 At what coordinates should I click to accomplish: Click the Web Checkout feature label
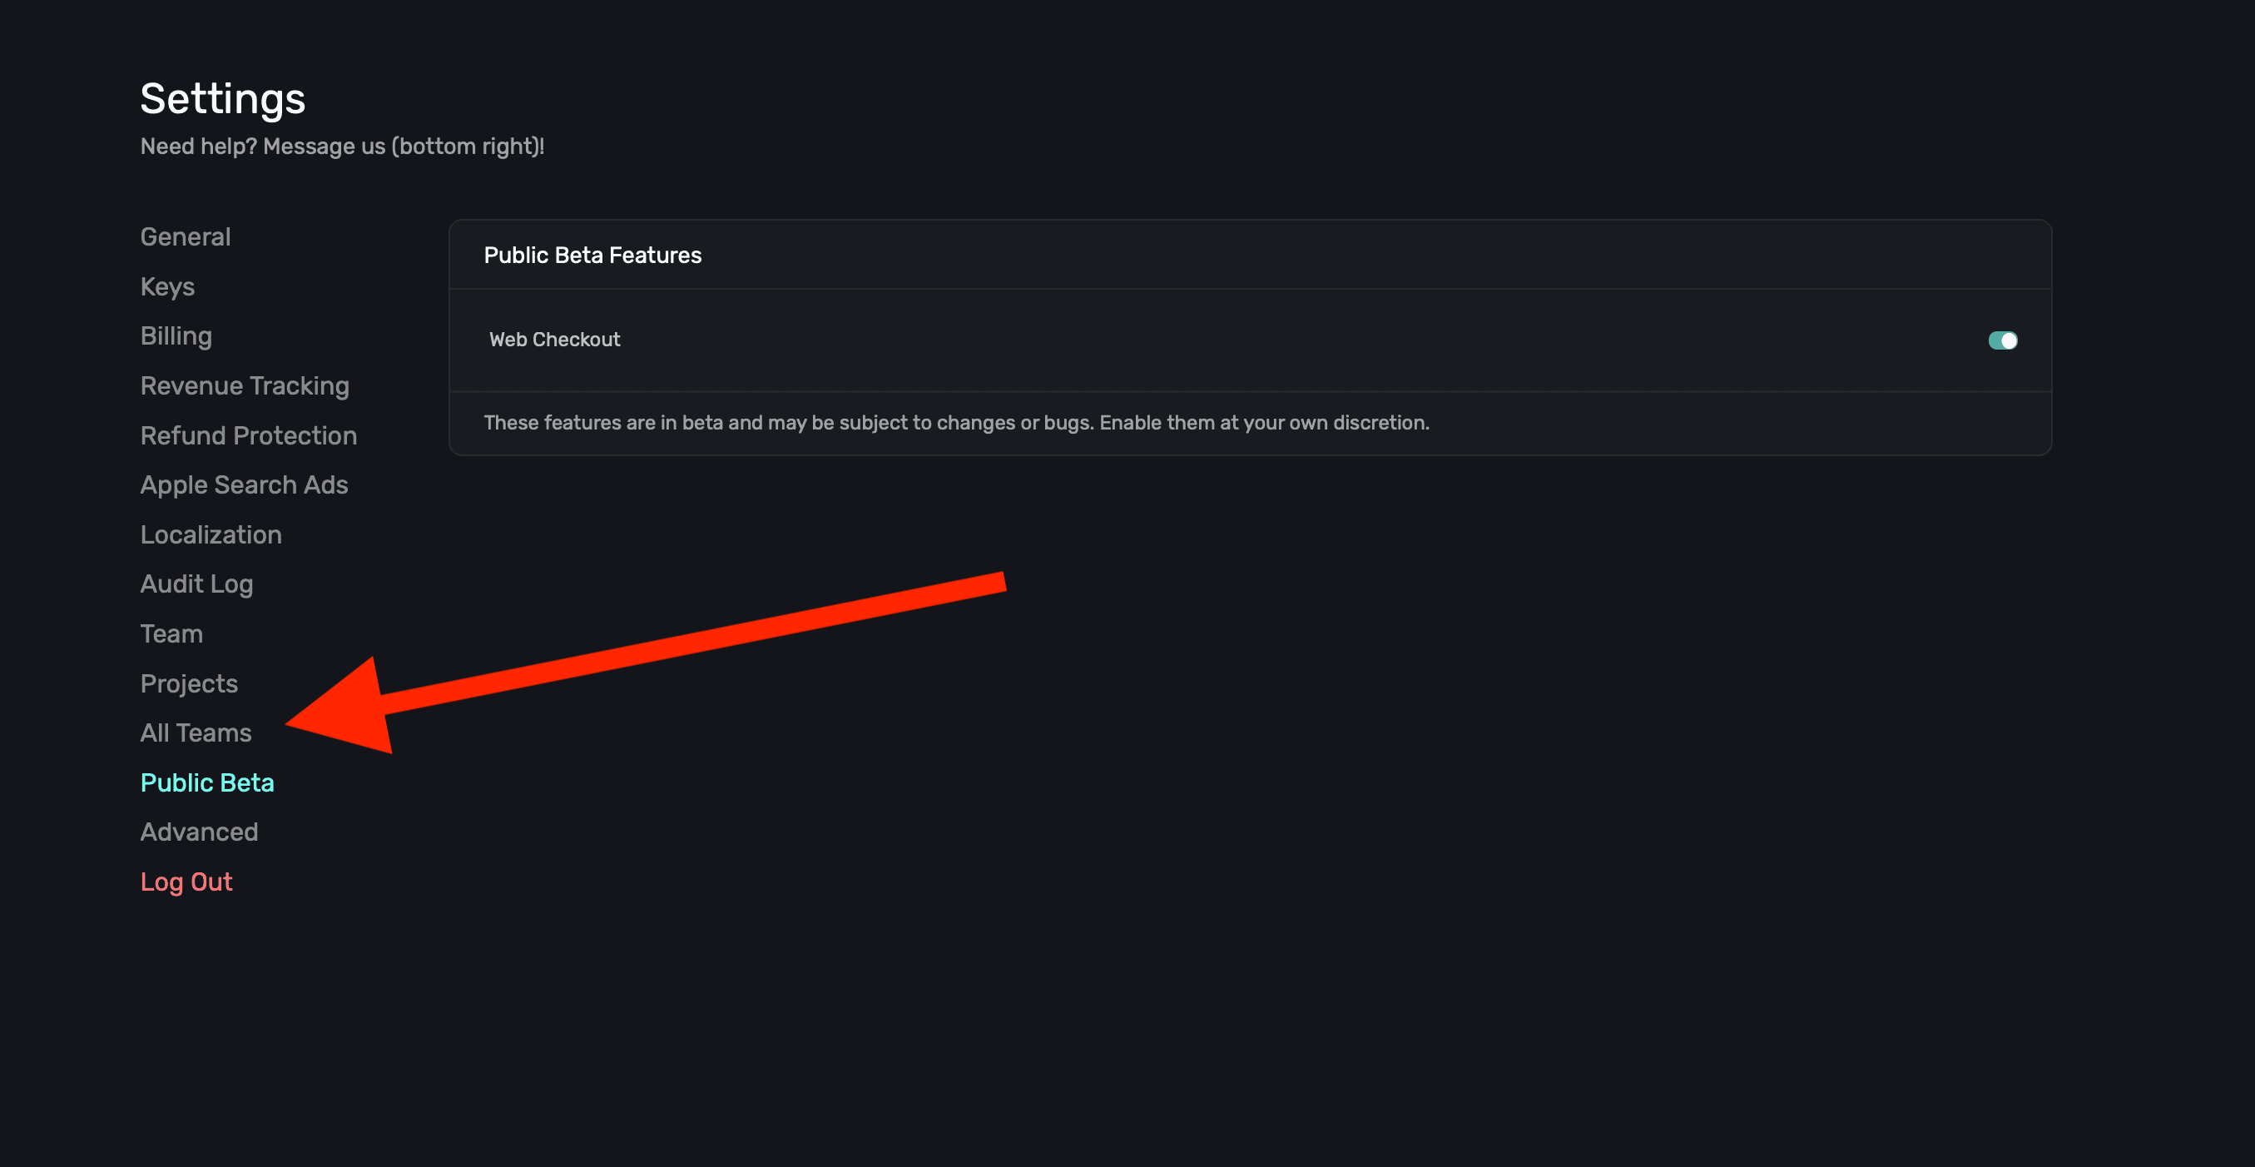tap(554, 340)
